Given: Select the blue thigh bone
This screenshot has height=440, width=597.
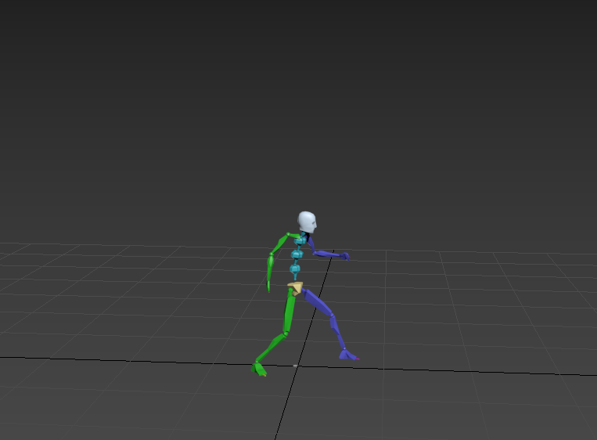Looking at the screenshot, I should (x=318, y=302).
